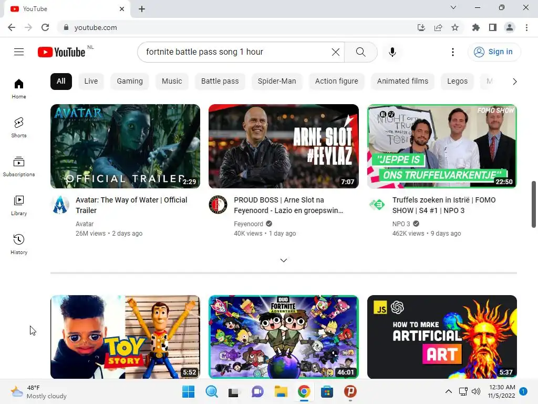
Task: Go back with the browser back arrow
Action: click(x=12, y=27)
